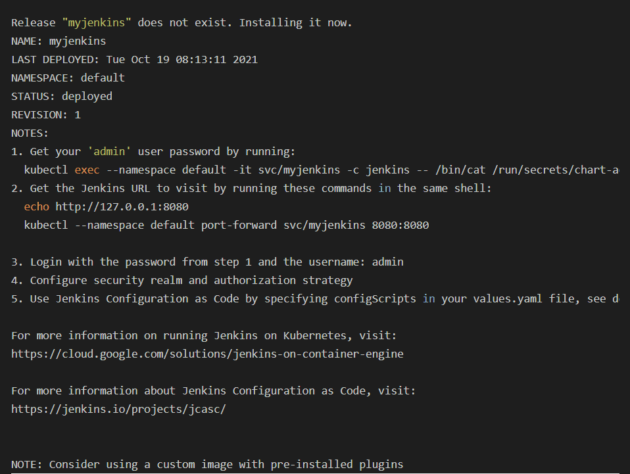
Task: Click the 'NOTES:' heading
Action: click(30, 133)
